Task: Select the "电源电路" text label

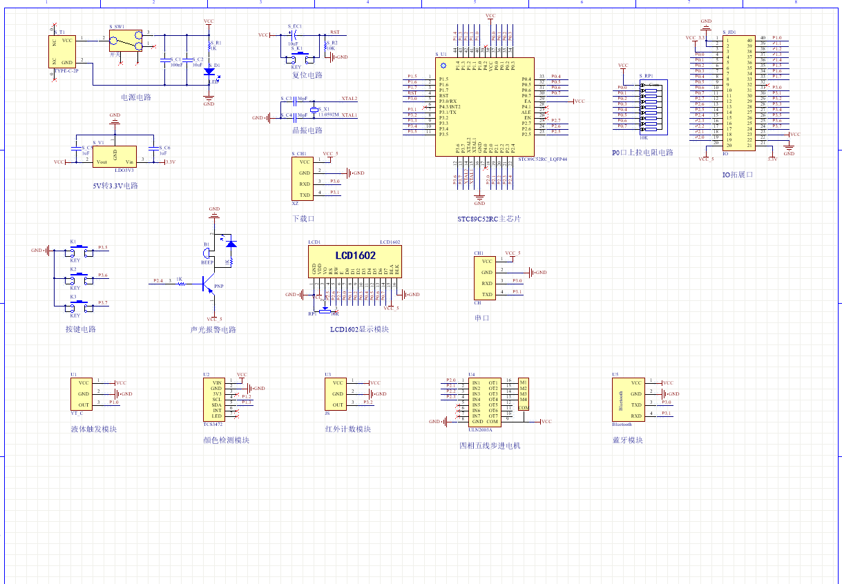Action: [136, 97]
